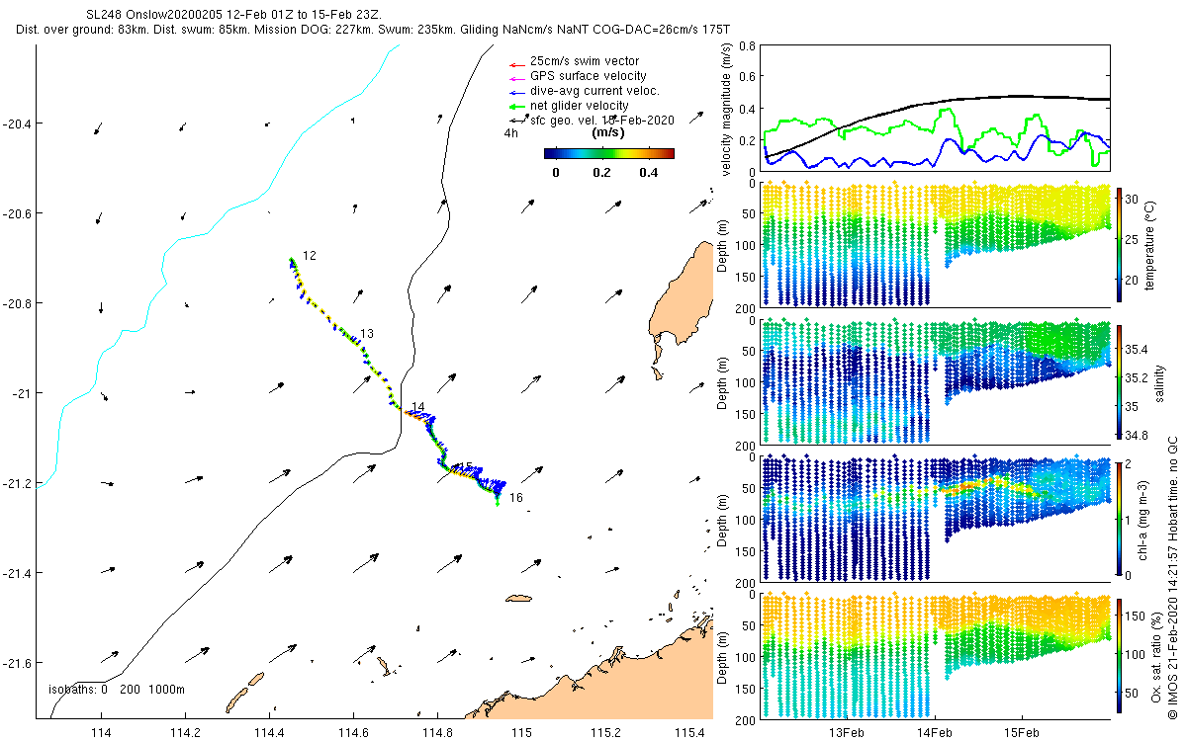Image resolution: width=1187 pixels, height=741 pixels.
Task: Click track day marker labeled 13
Action: (367, 333)
